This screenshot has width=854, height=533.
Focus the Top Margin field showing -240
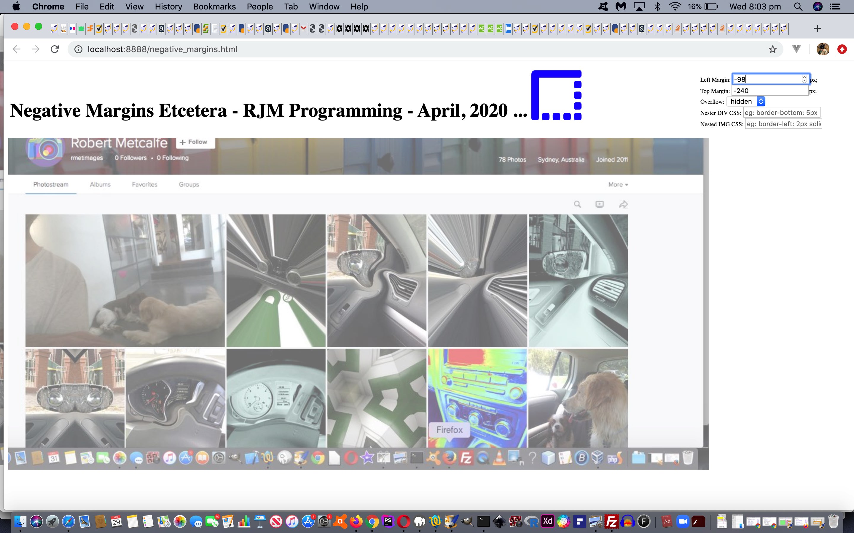tap(770, 91)
